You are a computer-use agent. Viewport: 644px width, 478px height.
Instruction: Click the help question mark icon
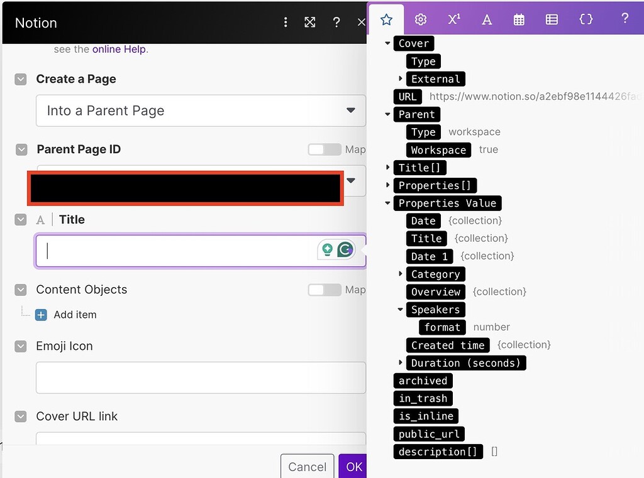pos(625,19)
